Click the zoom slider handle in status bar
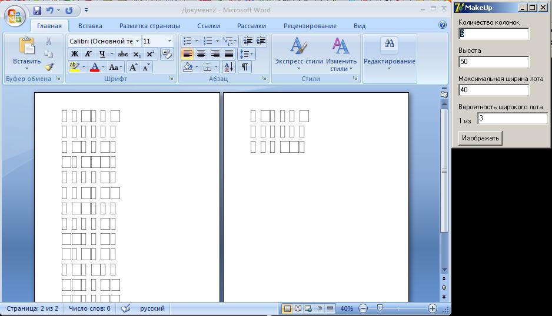 pos(380,308)
